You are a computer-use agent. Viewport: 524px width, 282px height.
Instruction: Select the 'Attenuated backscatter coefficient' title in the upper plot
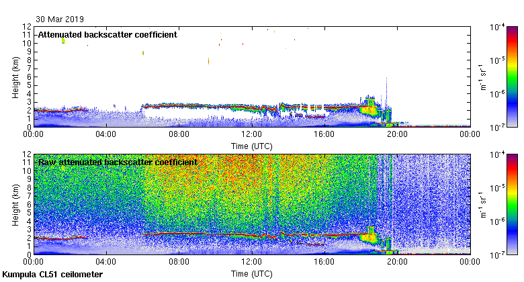(107, 35)
